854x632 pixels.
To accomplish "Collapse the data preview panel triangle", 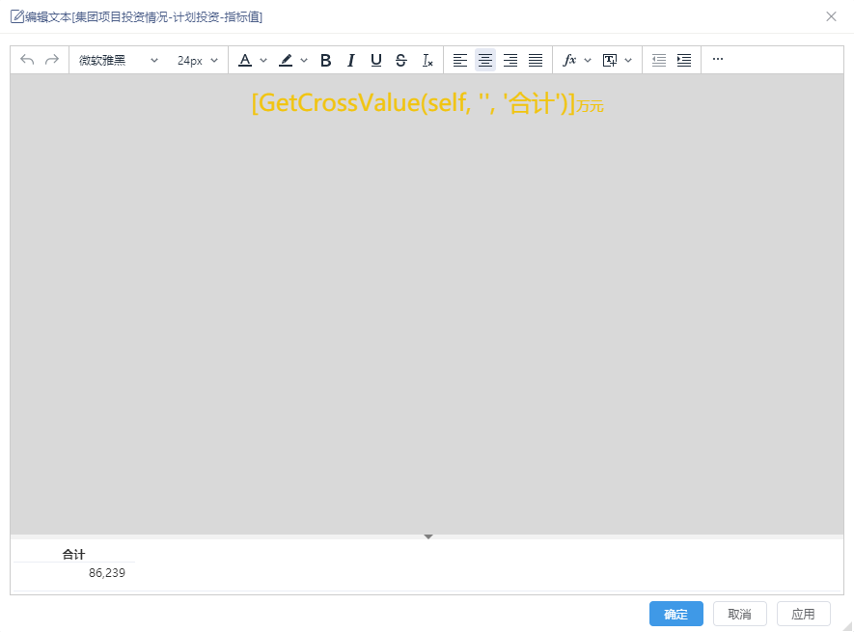I will (428, 536).
